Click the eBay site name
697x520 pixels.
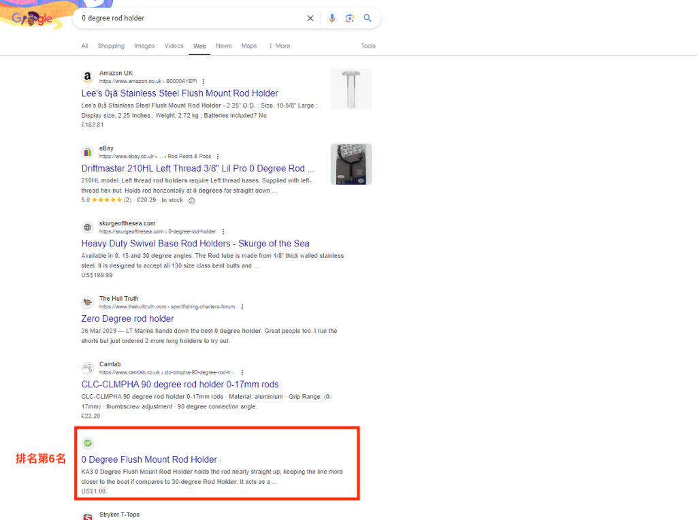[106, 148]
